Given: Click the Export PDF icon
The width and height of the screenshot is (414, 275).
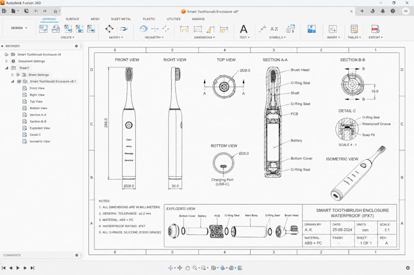Looking at the screenshot, I should coord(375,29).
